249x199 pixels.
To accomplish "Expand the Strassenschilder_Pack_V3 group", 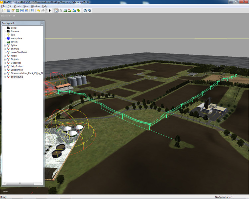I will coord(5,73).
